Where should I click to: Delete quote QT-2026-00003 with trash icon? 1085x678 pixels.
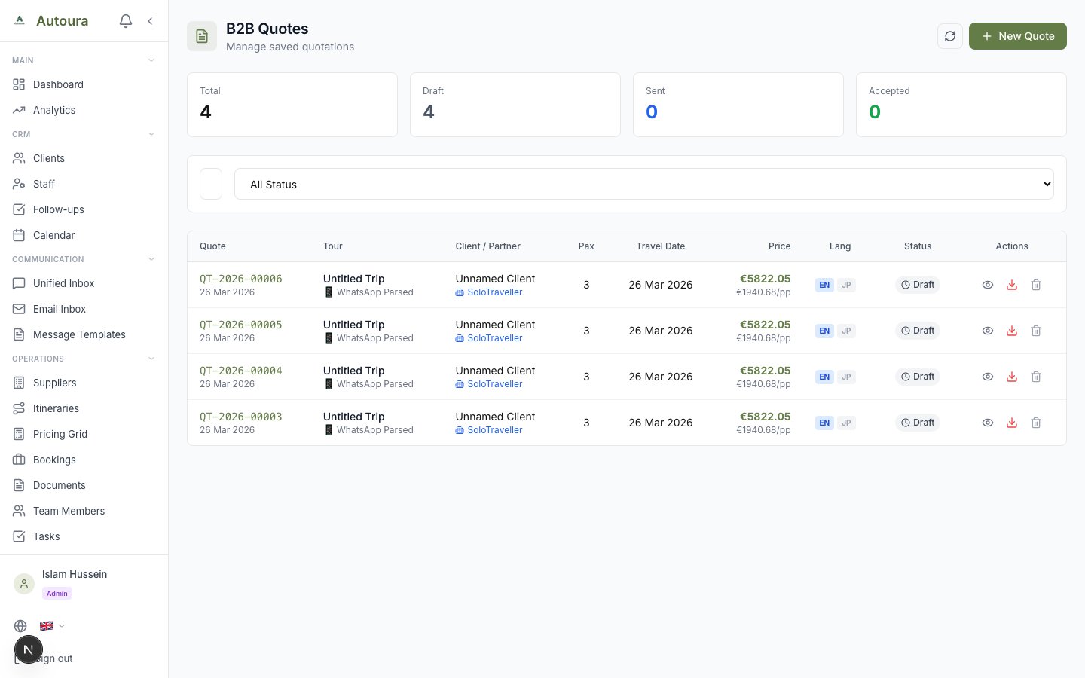tap(1036, 423)
